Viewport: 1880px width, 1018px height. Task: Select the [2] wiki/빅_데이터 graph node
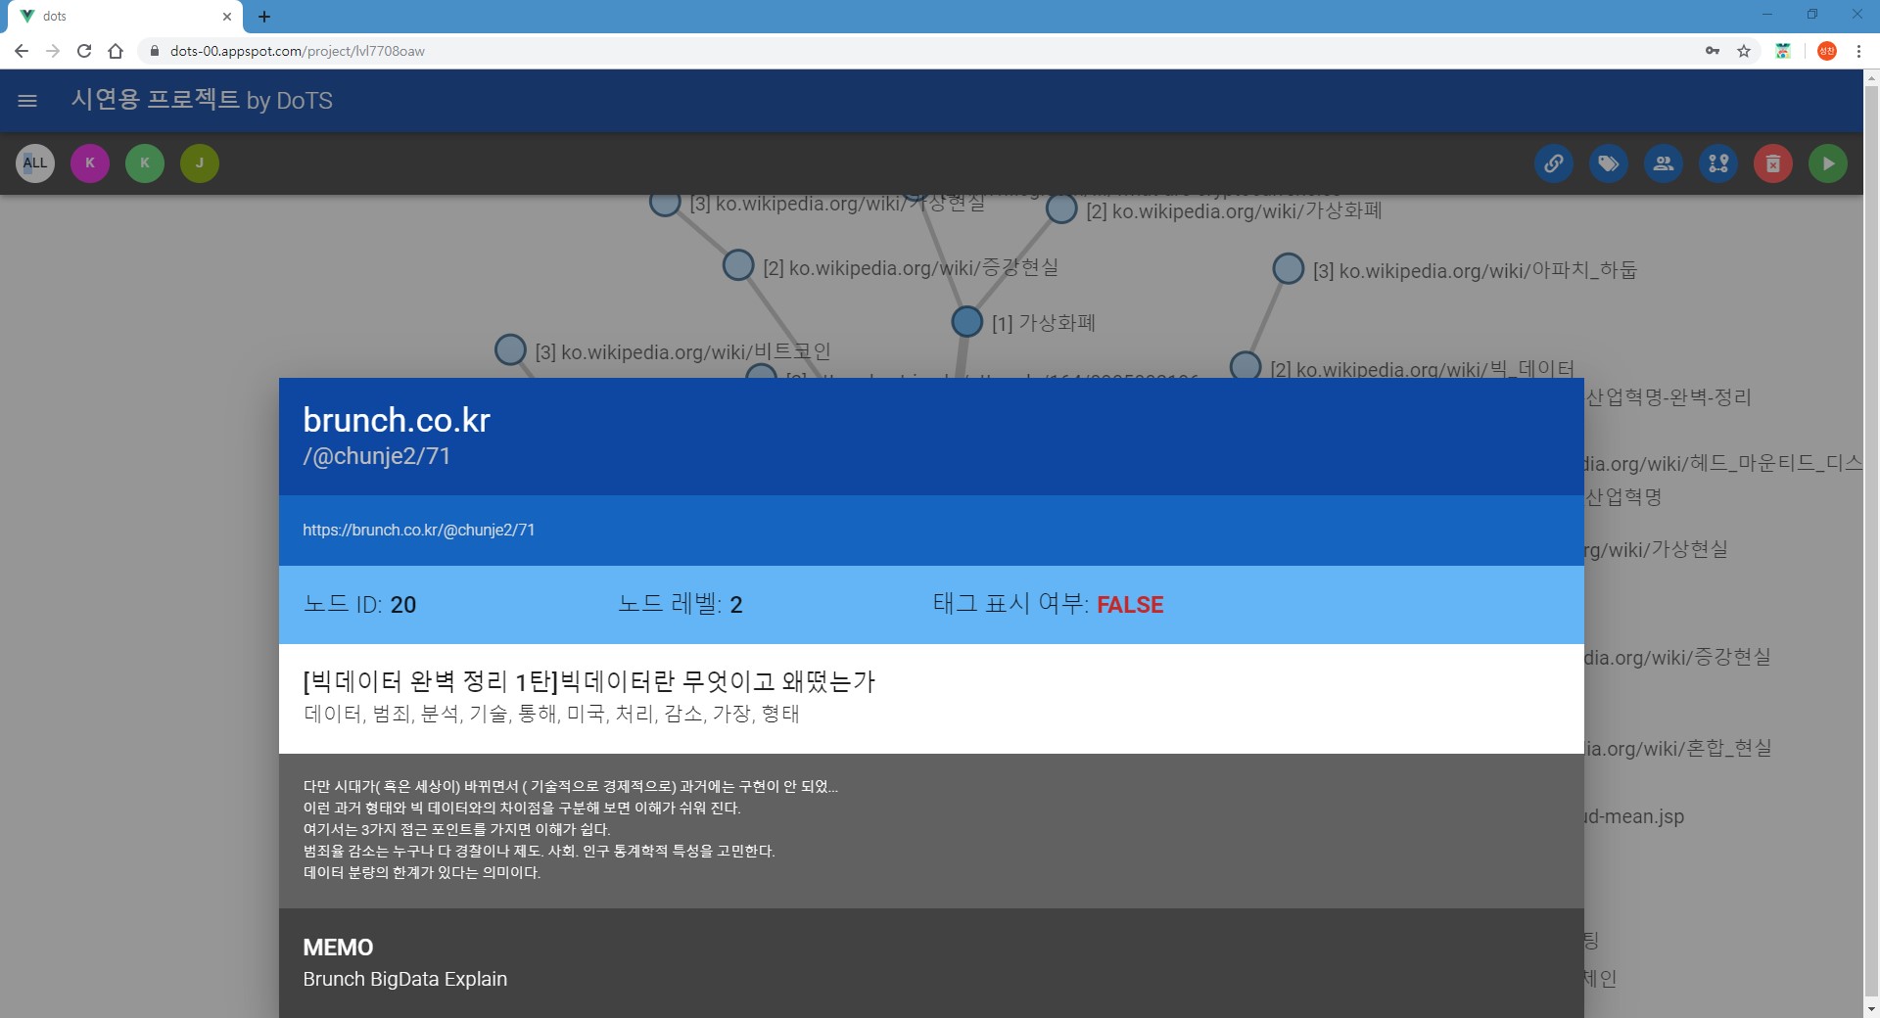point(1245,367)
